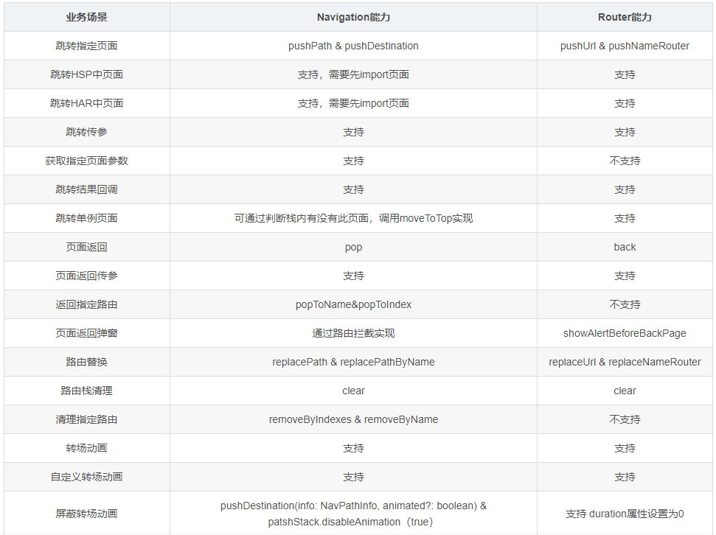
Task: Click the 不支持 cell in 返回指定路由 row
Action: tap(625, 304)
